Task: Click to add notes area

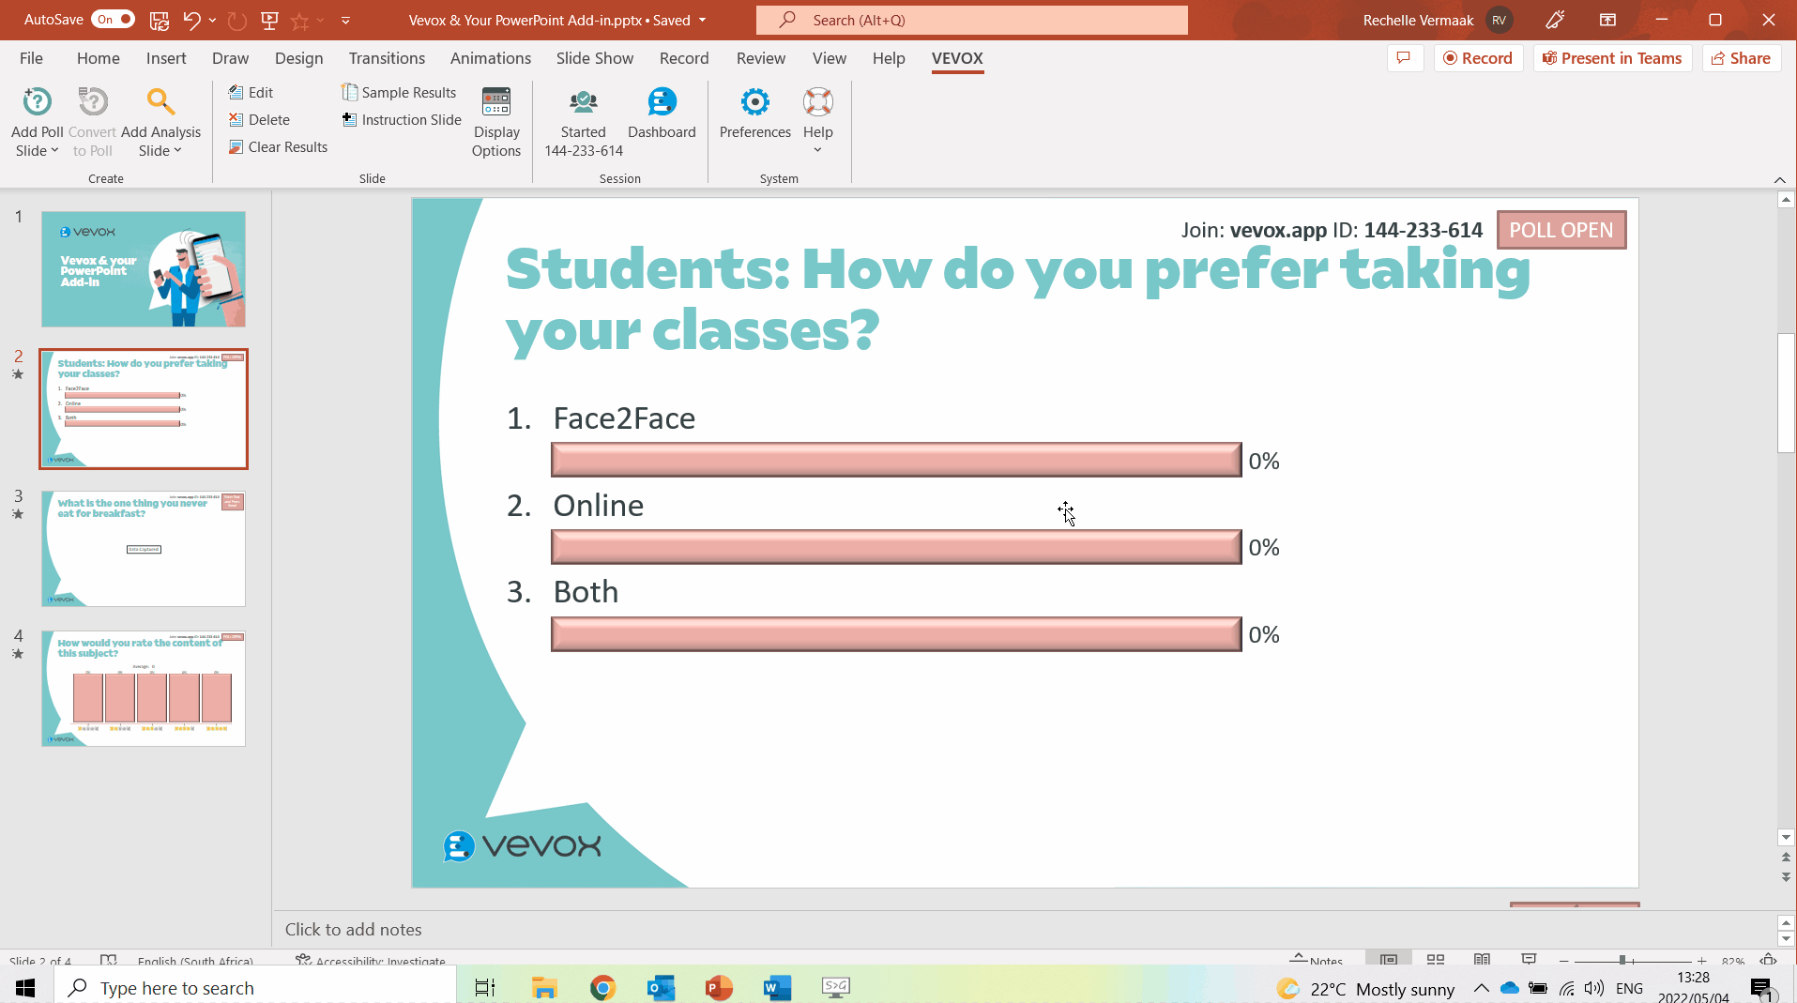Action: [1024, 929]
